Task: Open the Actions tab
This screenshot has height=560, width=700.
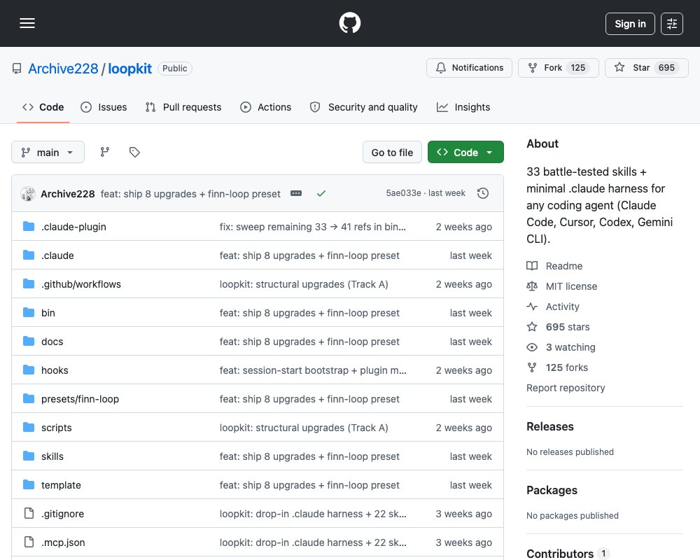Action: point(265,107)
